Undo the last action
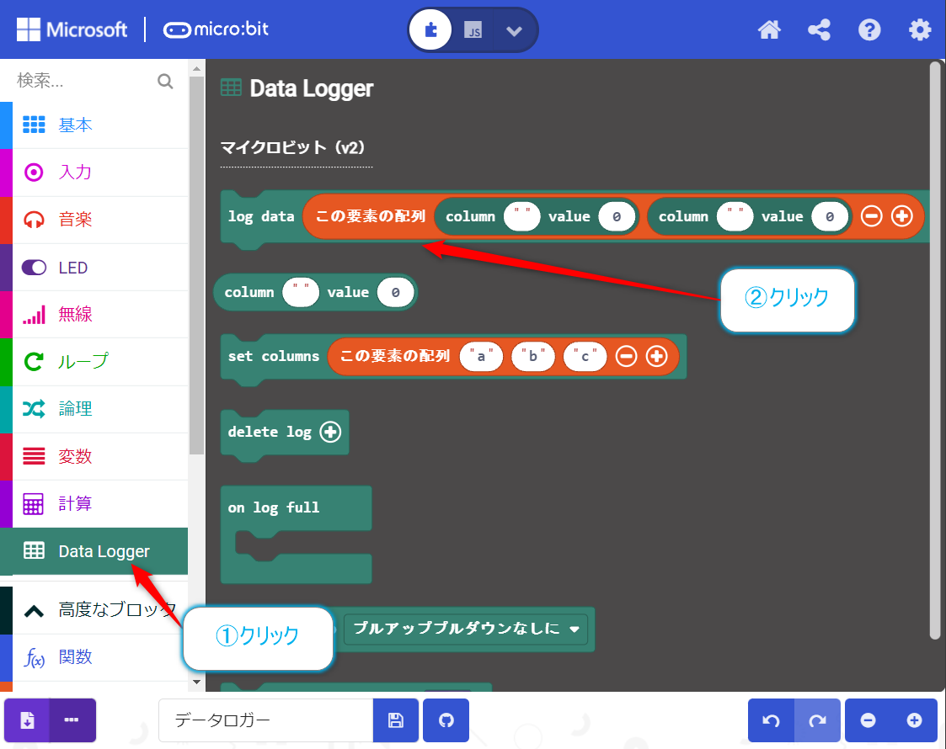The height and width of the screenshot is (749, 946). [x=771, y=720]
